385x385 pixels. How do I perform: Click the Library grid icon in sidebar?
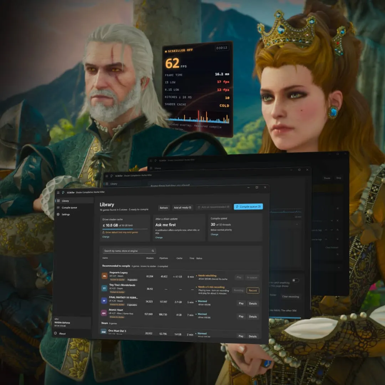pos(58,201)
